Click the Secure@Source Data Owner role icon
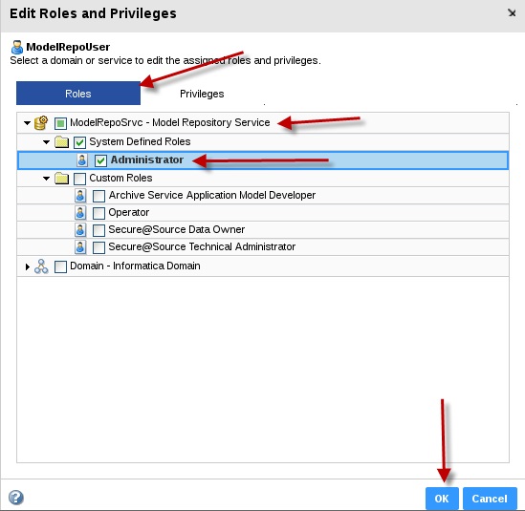525x511 pixels. (80, 230)
